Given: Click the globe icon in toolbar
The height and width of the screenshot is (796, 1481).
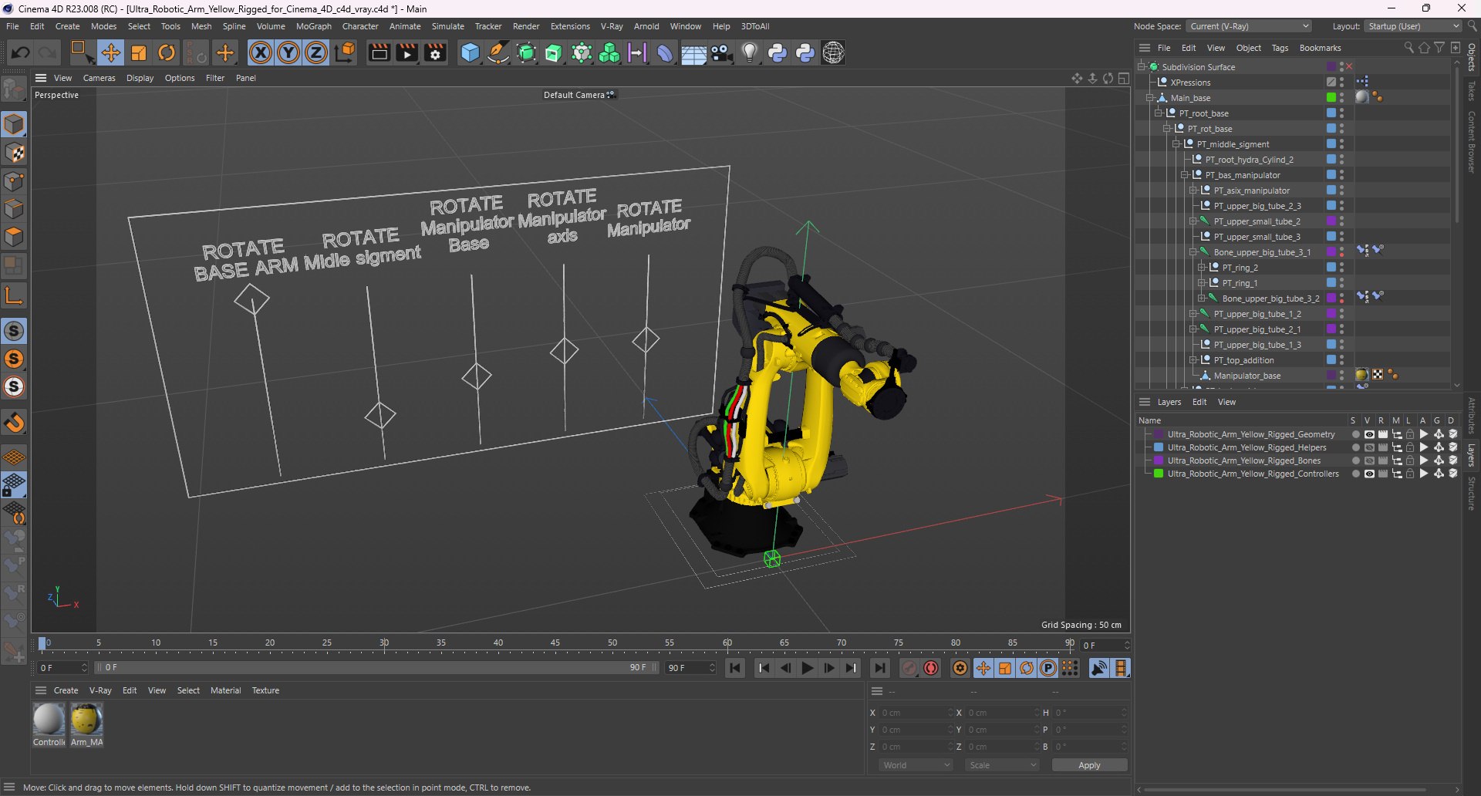Looking at the screenshot, I should [834, 52].
